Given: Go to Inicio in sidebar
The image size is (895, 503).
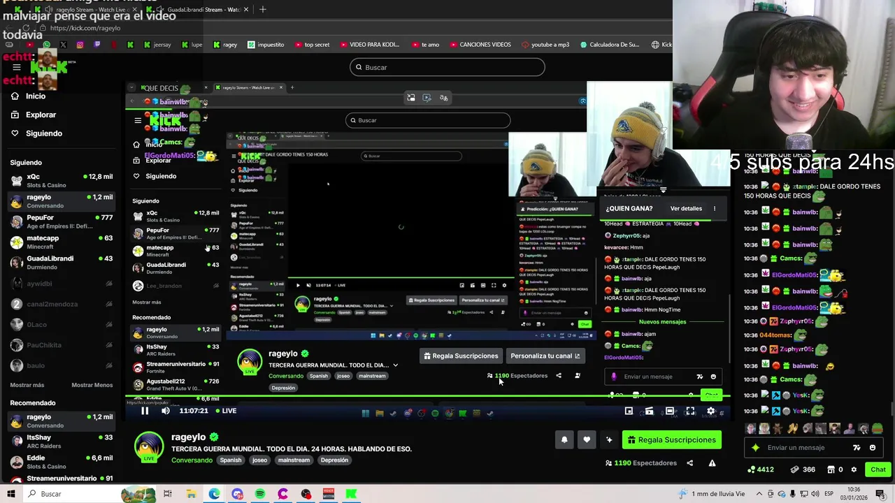Looking at the screenshot, I should click(36, 96).
